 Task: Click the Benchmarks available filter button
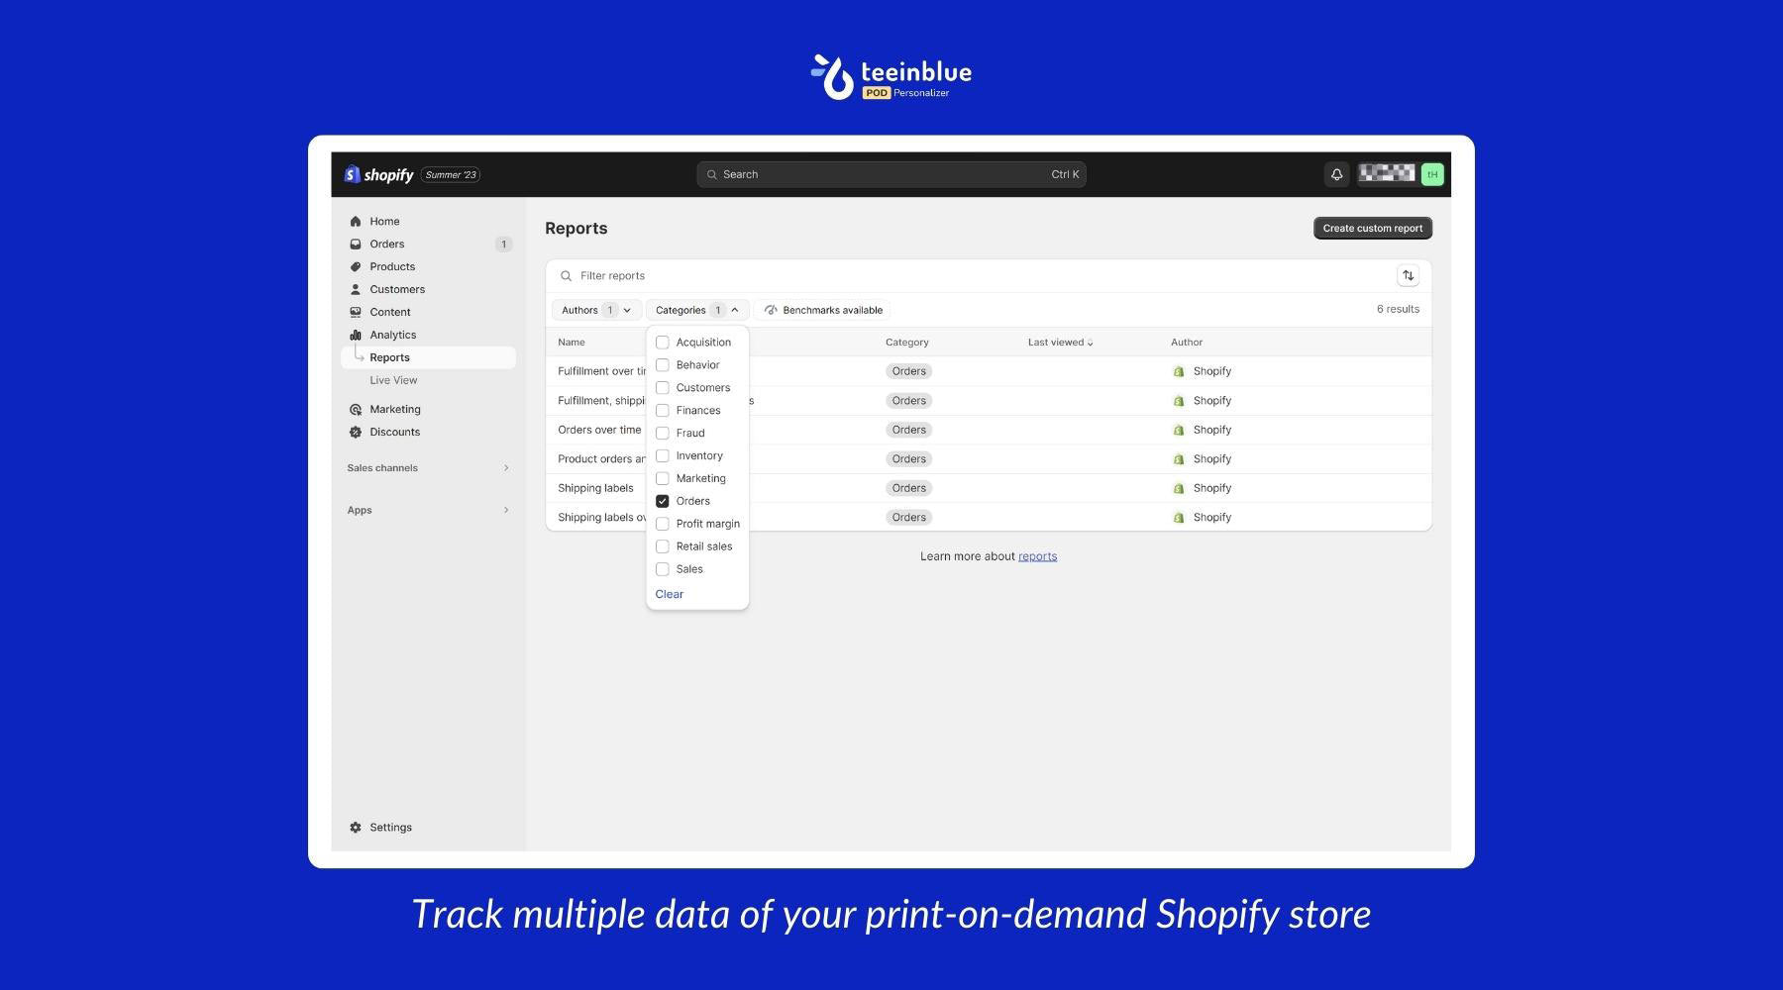[822, 310]
